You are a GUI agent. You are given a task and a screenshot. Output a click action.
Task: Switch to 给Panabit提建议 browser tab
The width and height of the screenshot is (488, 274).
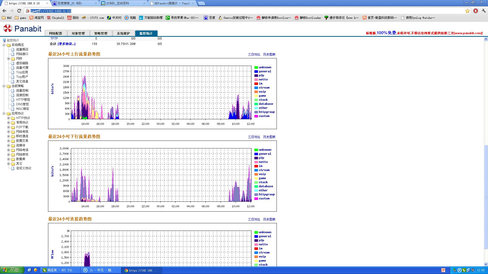(172, 3)
